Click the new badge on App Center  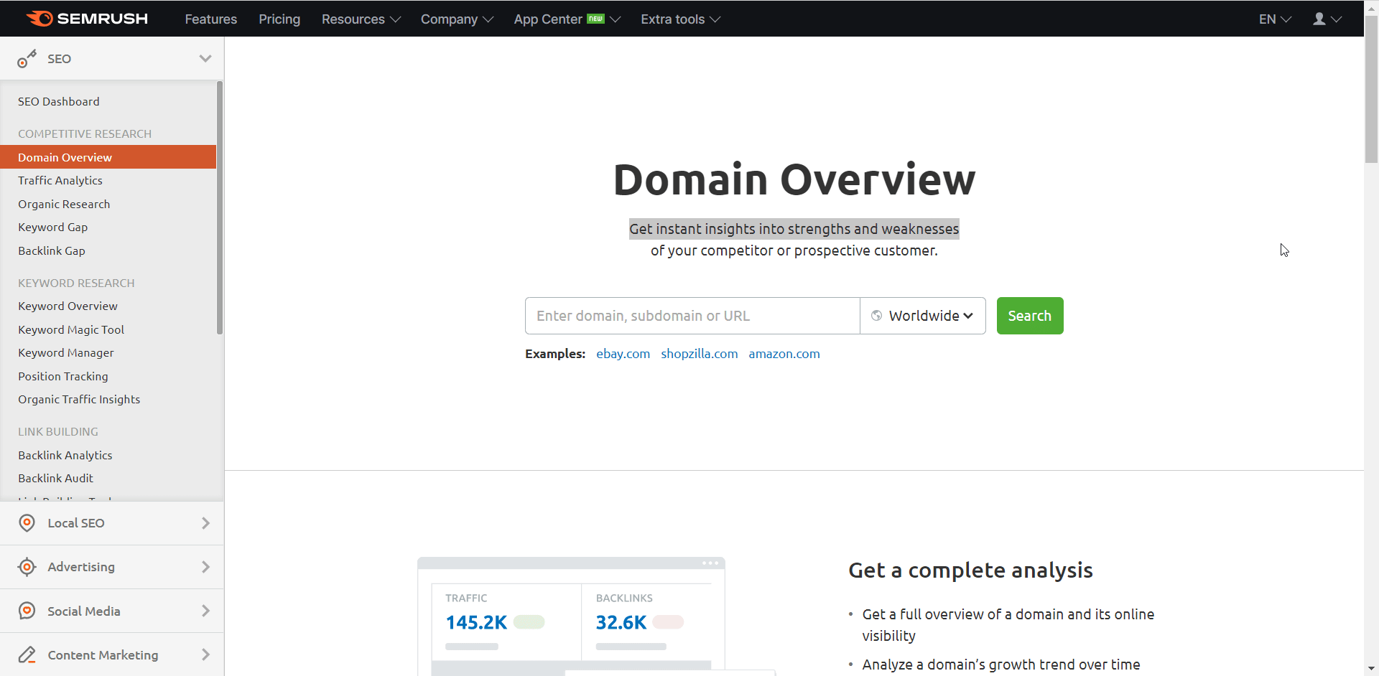(x=595, y=19)
